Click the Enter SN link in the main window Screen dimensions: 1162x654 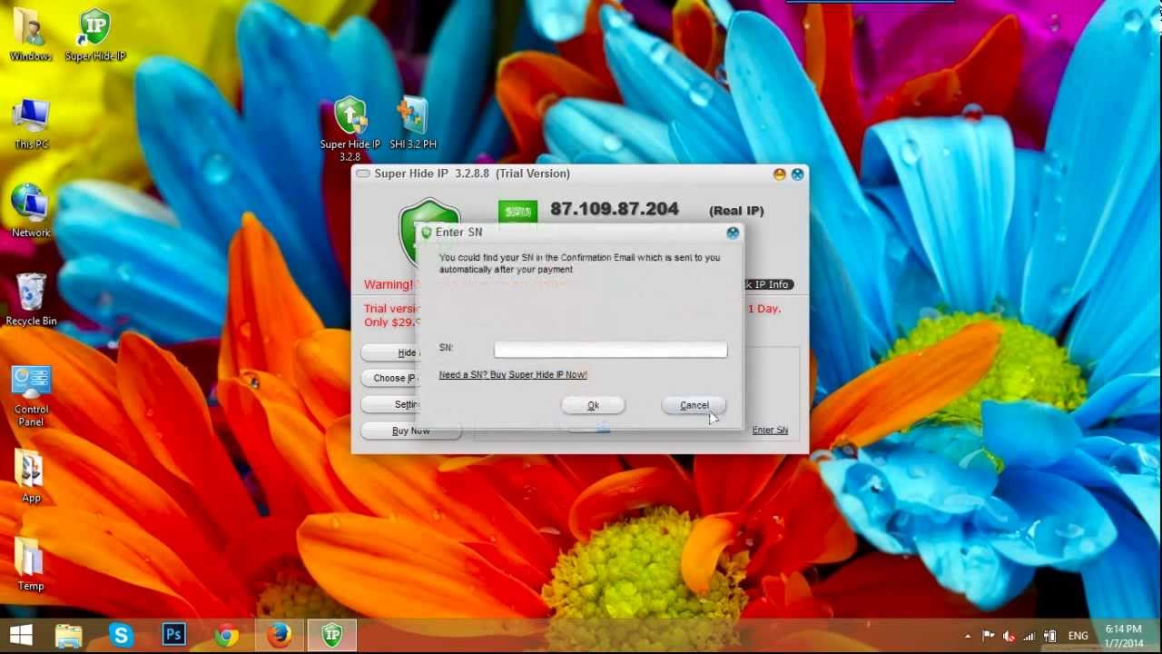pyautogui.click(x=770, y=430)
